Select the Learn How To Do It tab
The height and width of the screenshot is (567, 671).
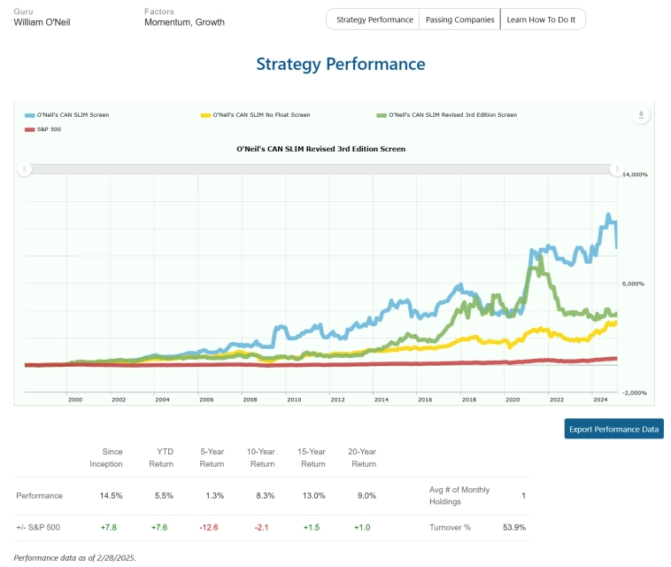[x=542, y=19]
